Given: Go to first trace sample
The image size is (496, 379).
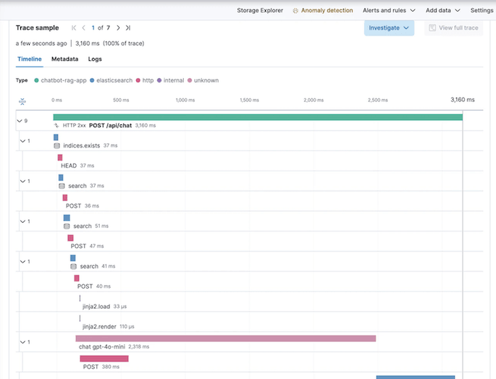Looking at the screenshot, I should click(73, 28).
